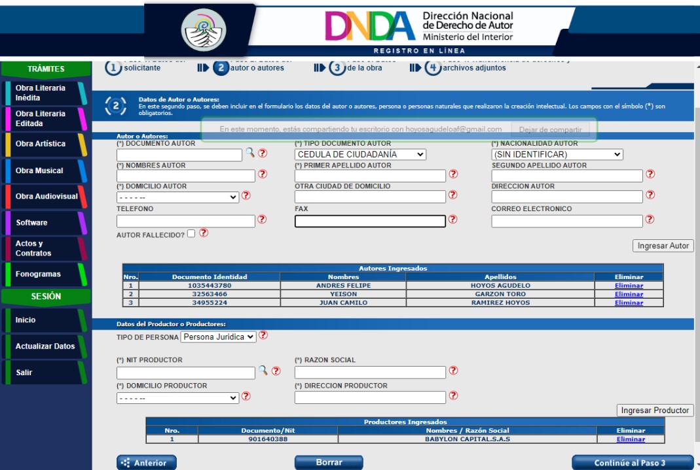This screenshot has width=700, height=470.
Task: Open Fonogramas menu item
Action: 45,274
